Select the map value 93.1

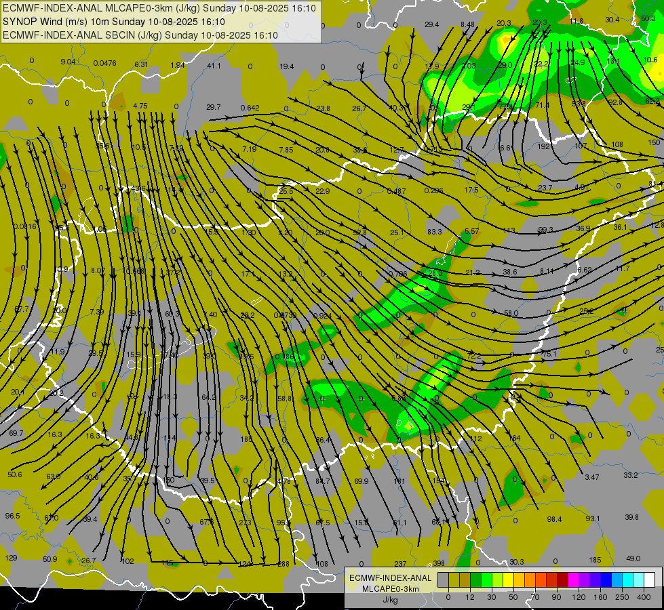tap(592, 518)
